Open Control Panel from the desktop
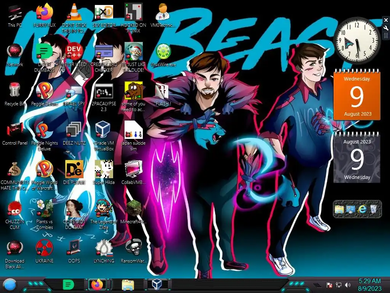The width and height of the screenshot is (390, 293). coord(15,134)
